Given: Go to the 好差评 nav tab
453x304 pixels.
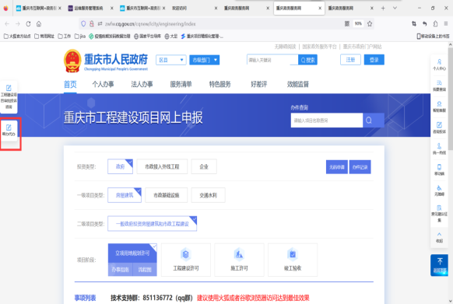Looking at the screenshot, I should pyautogui.click(x=259, y=84).
